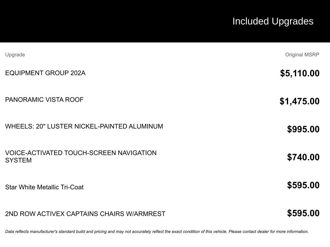
Task: Select the 2ND ROW ACTIVEX CAPTAINS CHAIRS entry
Action: (85, 214)
